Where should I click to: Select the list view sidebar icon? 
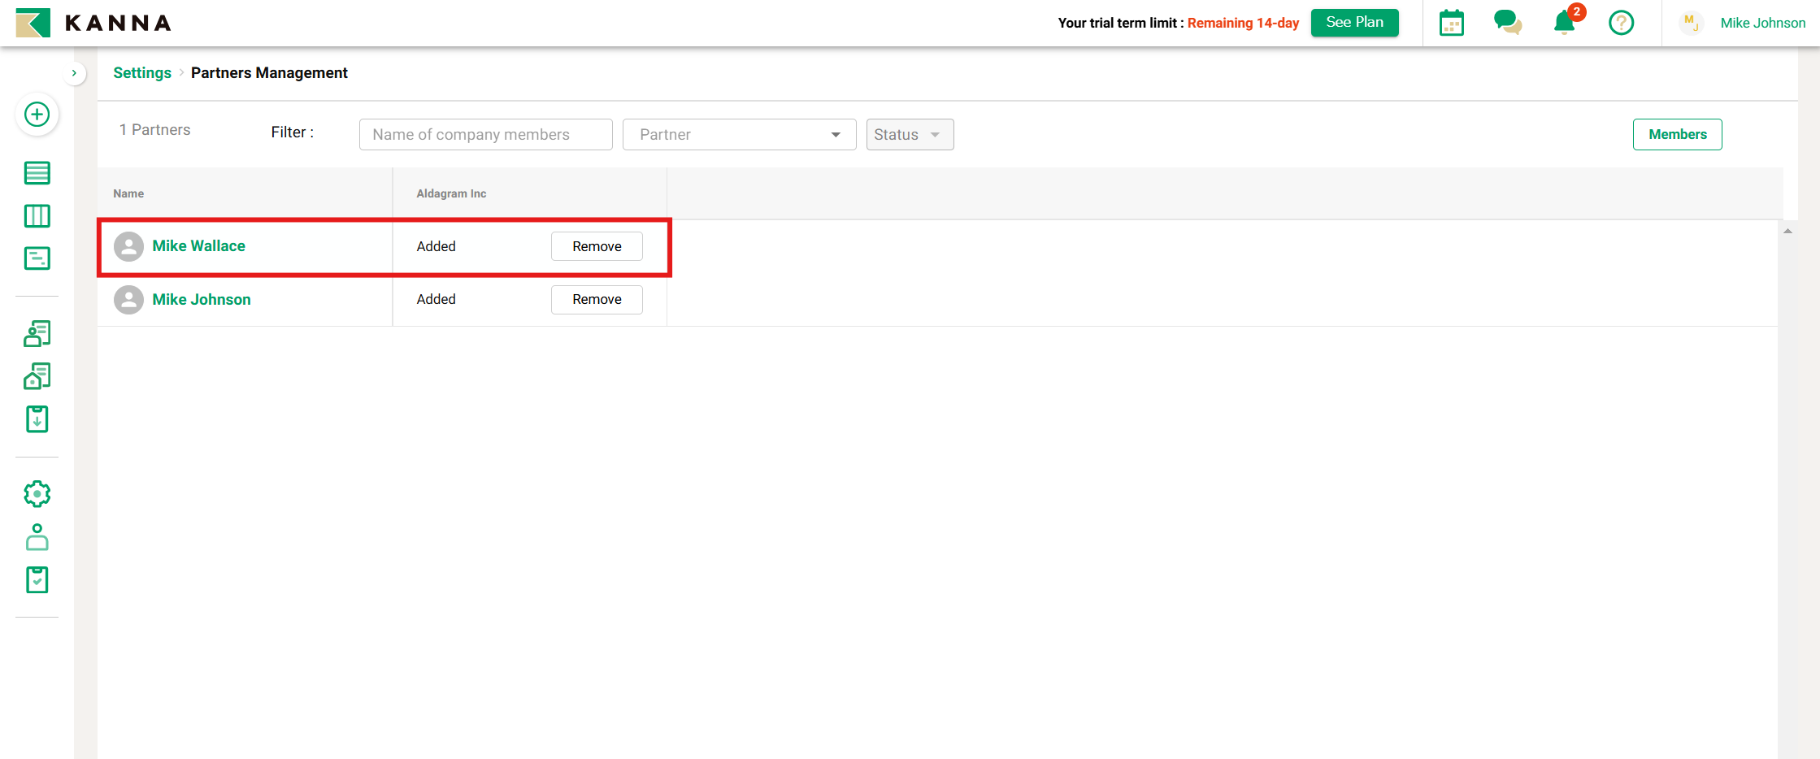coord(37,173)
